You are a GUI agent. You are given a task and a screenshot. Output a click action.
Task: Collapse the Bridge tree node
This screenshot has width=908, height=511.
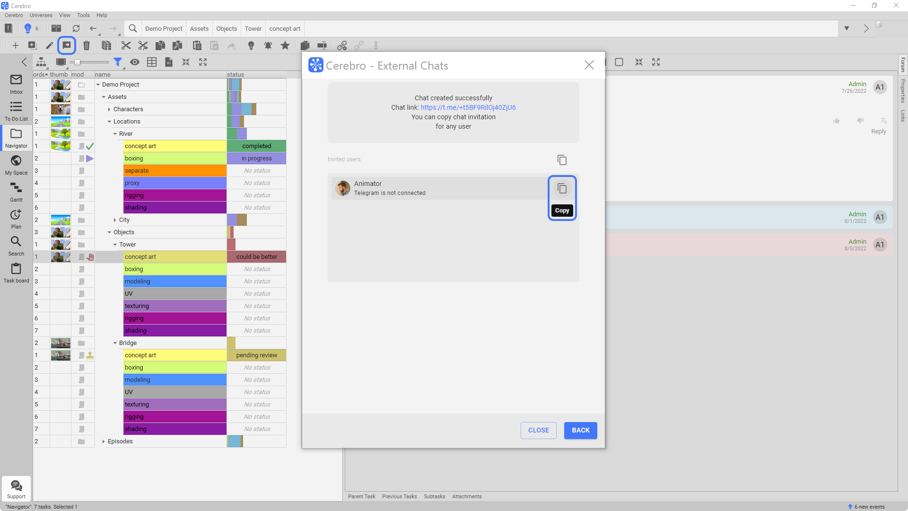coord(115,343)
